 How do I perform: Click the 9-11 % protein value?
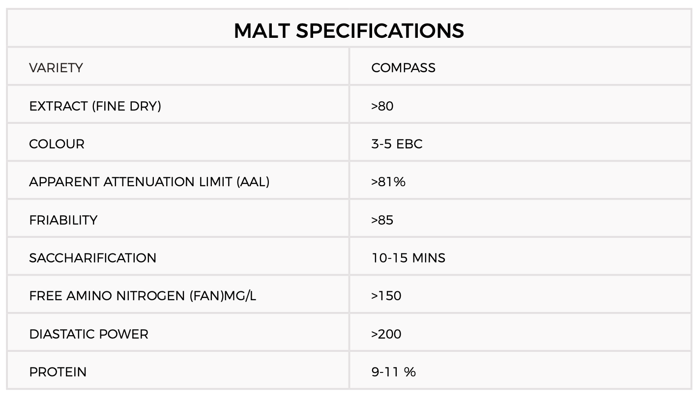coord(394,372)
